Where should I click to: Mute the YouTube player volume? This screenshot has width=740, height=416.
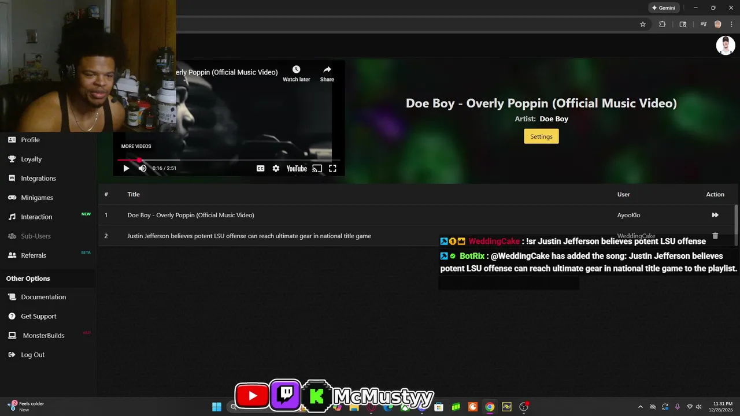coord(142,168)
